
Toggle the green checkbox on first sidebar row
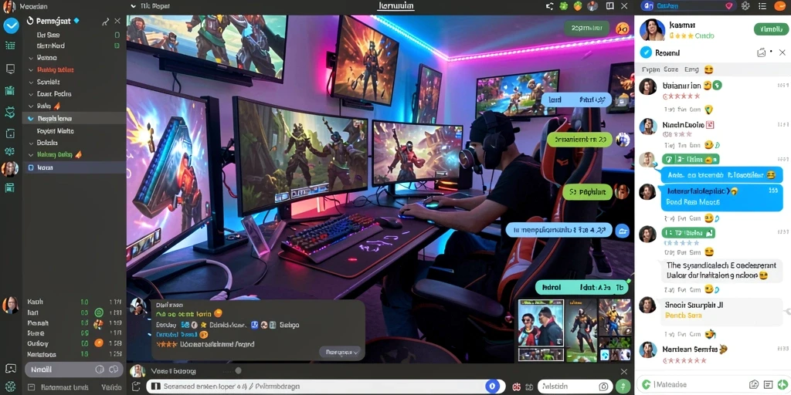click(x=117, y=35)
